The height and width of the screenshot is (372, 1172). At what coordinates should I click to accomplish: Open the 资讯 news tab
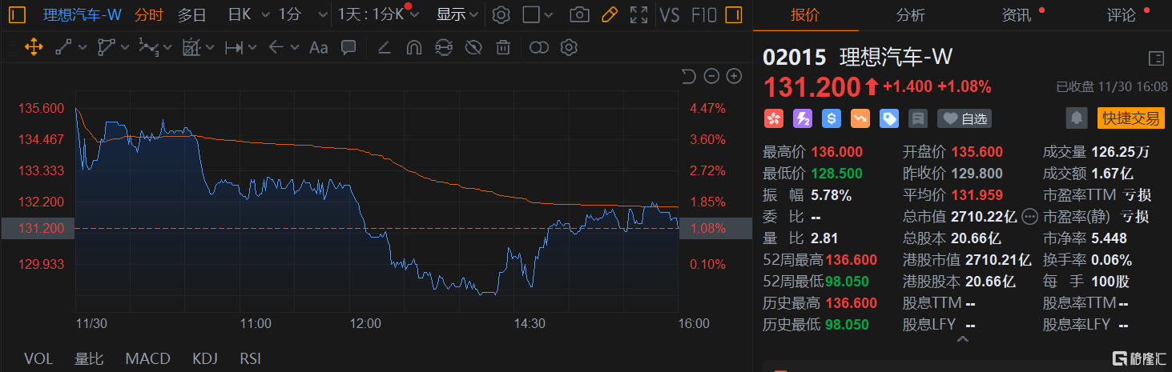pos(1017,14)
